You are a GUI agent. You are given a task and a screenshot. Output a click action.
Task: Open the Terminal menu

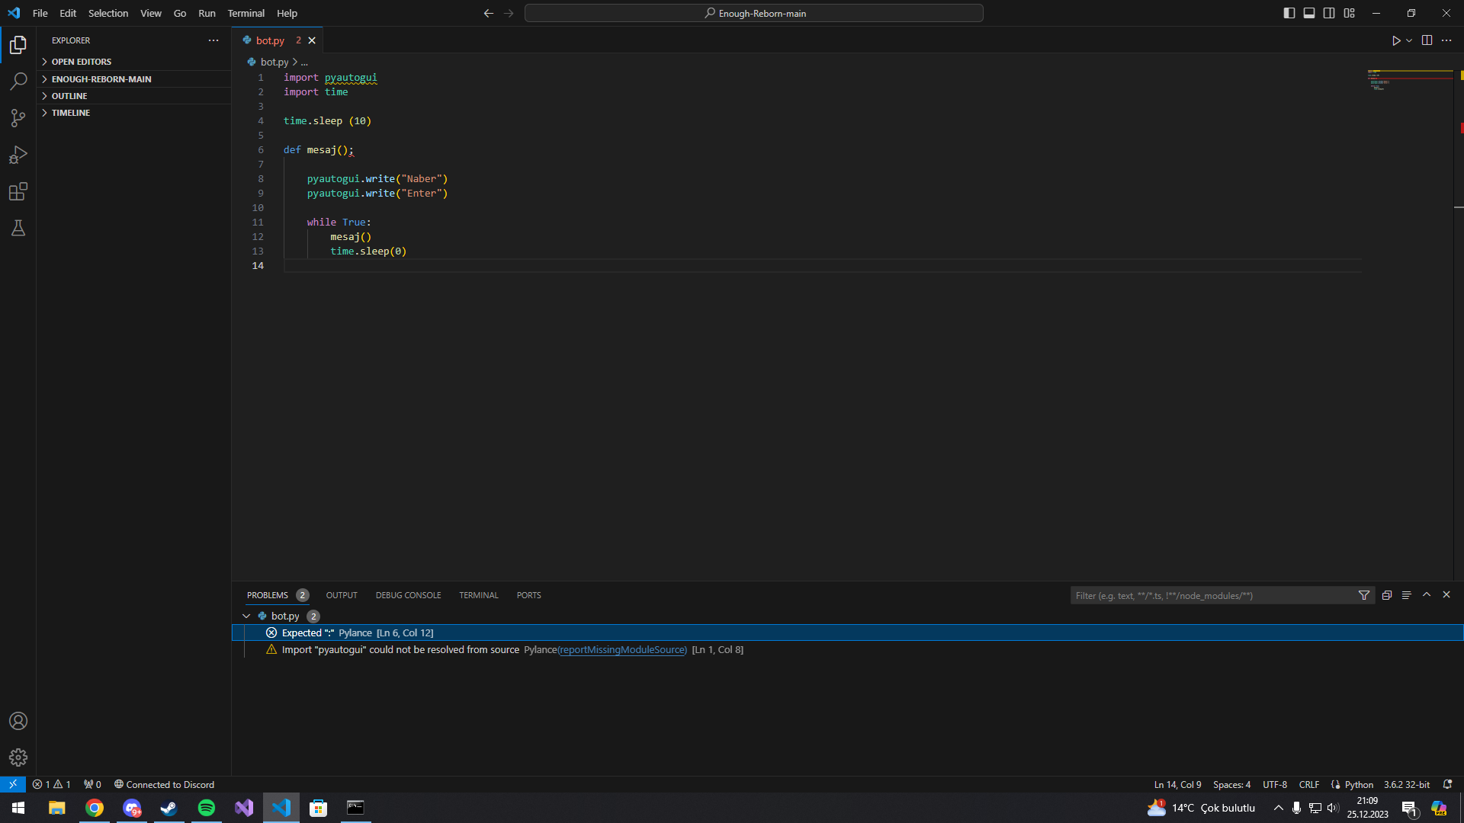[x=246, y=13]
